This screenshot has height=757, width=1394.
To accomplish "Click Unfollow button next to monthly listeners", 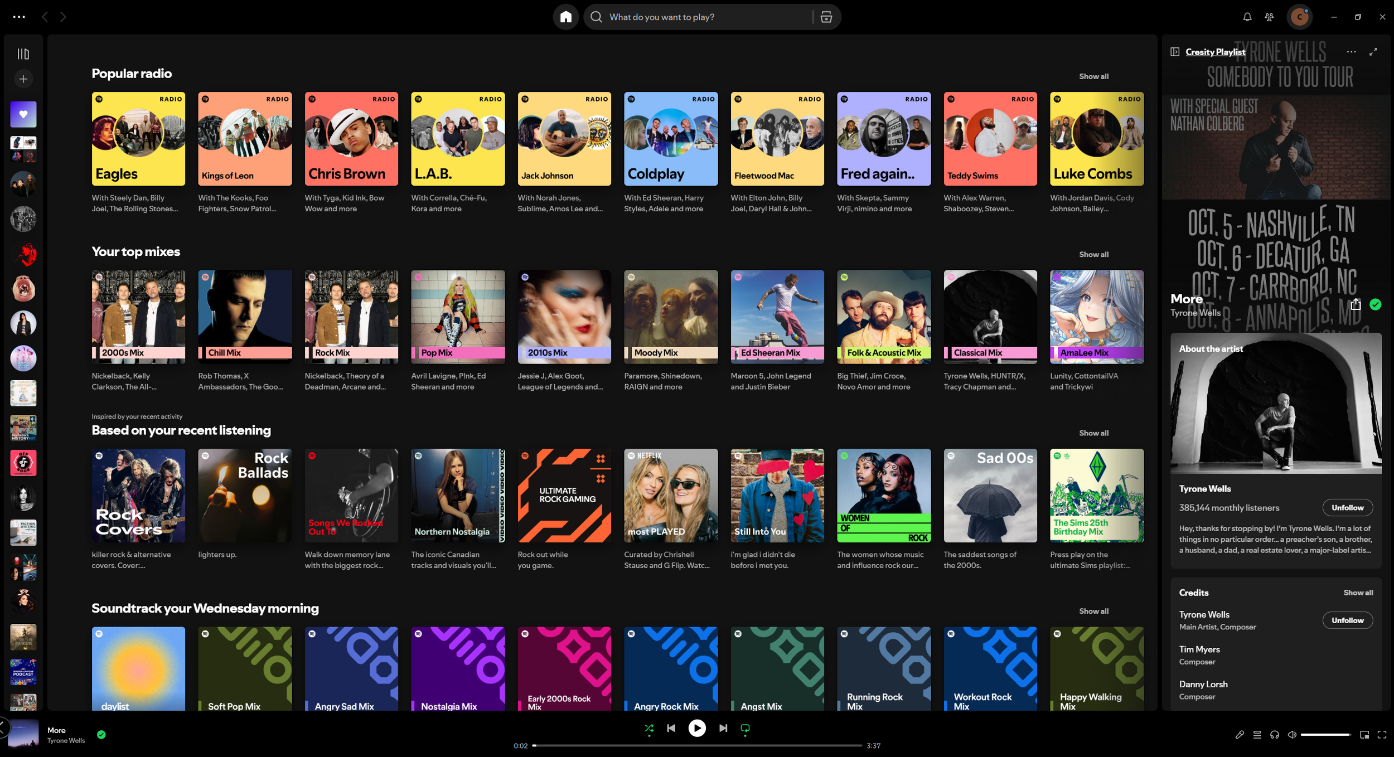I will (1347, 507).
